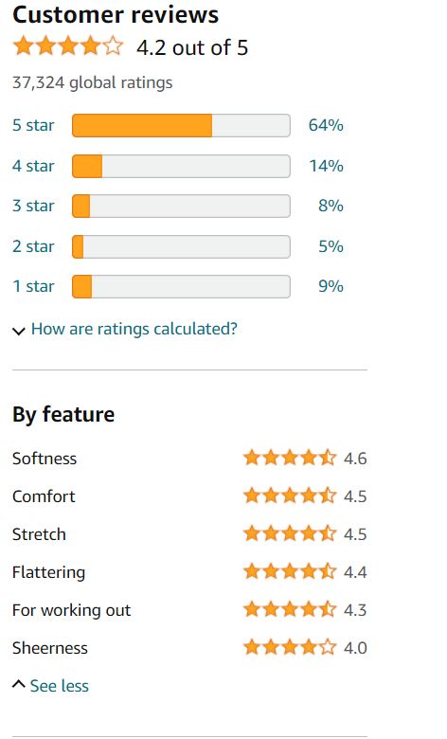Click the 5 star percentage bar
The image size is (447, 739).
[x=181, y=125]
